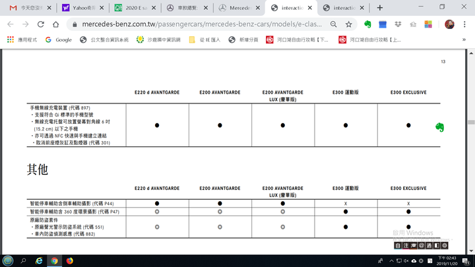Open the Dropbox extension
The height and width of the screenshot is (267, 475).
point(398,24)
